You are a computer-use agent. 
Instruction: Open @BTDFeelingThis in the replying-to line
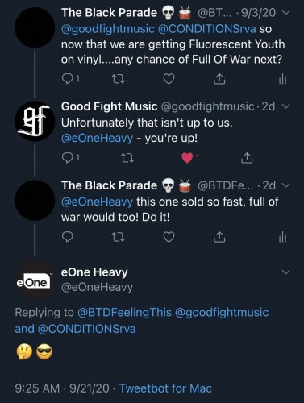tap(124, 312)
